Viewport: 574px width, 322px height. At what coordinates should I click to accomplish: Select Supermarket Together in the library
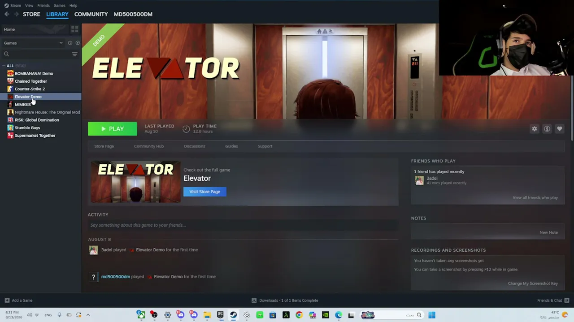click(35, 136)
